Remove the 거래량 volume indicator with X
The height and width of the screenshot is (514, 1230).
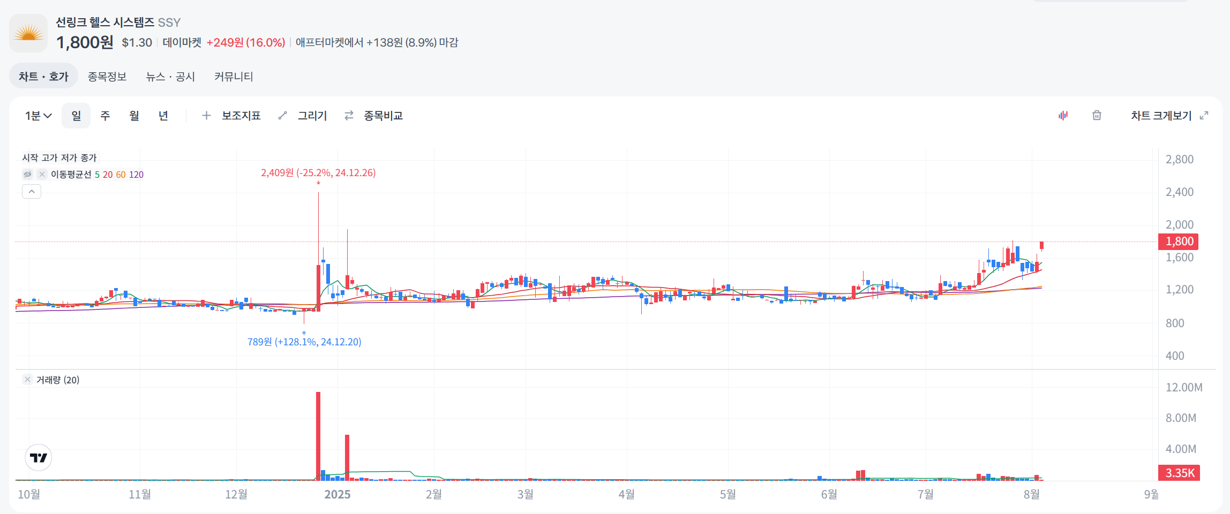(x=27, y=380)
